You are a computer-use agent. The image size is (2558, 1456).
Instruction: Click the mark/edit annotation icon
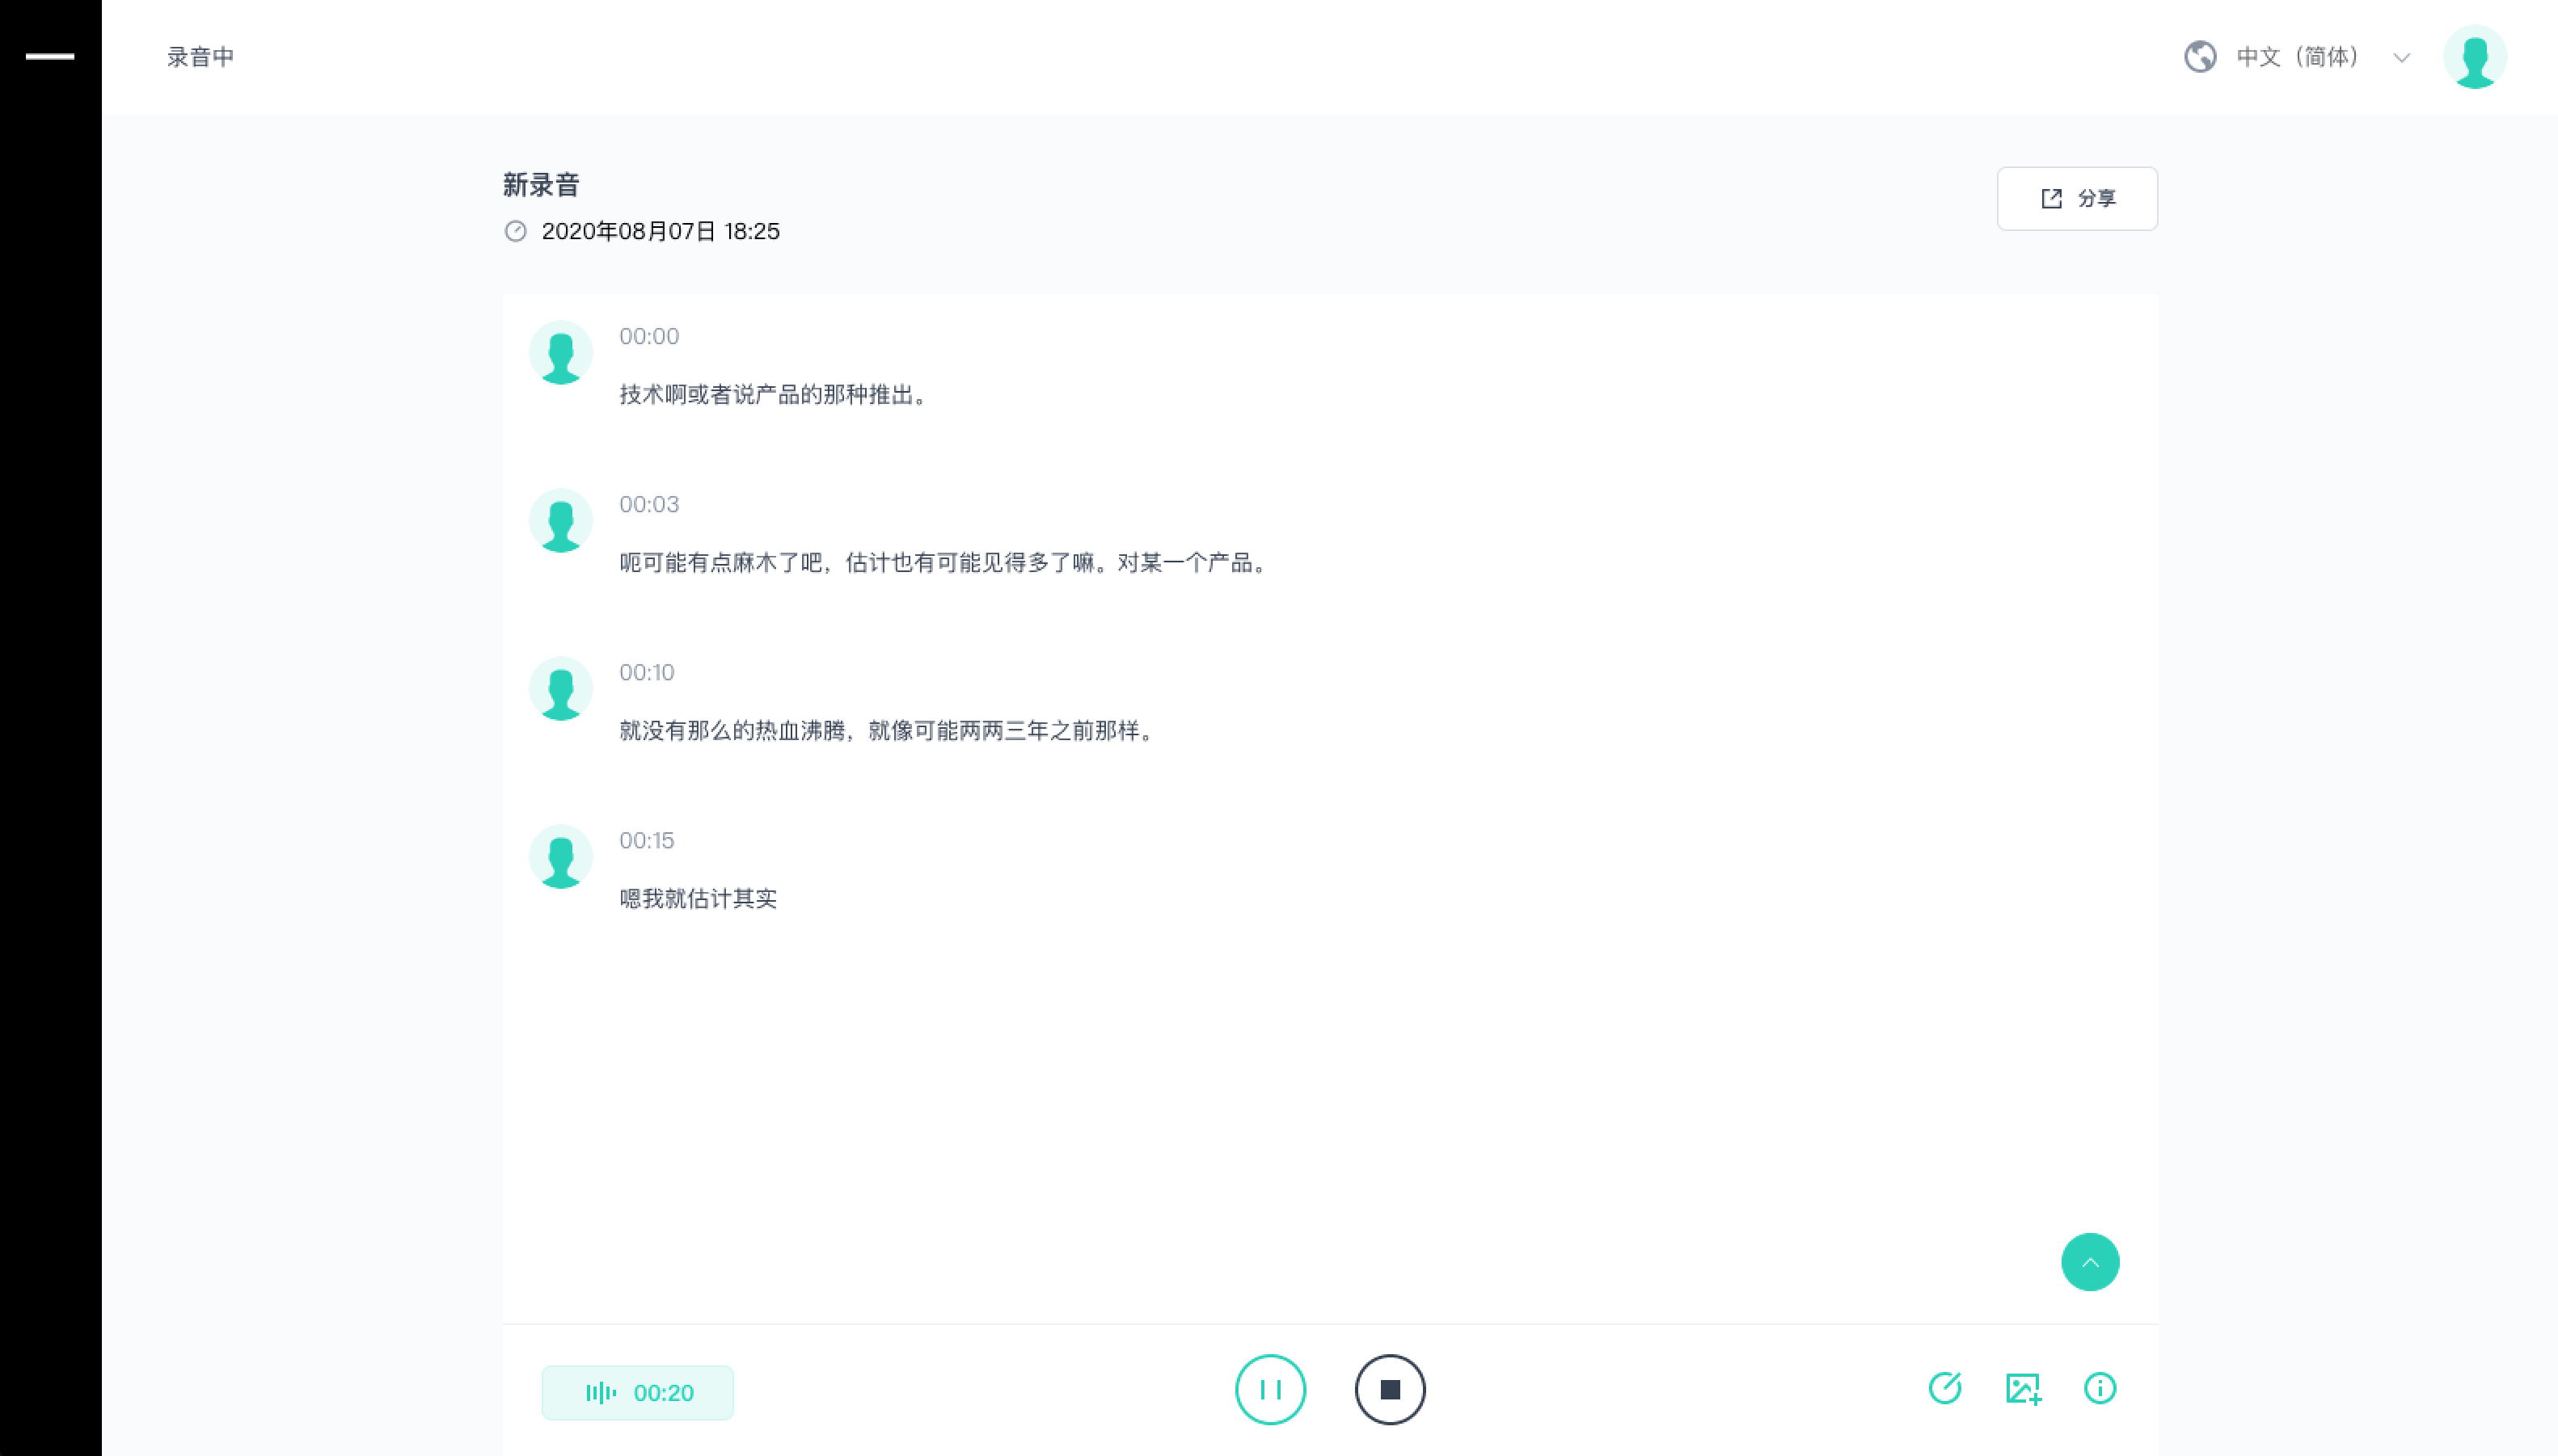coord(1946,1388)
